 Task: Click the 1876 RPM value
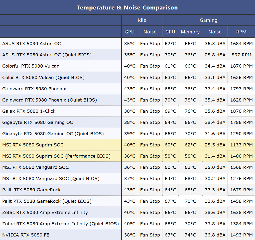[241, 66]
